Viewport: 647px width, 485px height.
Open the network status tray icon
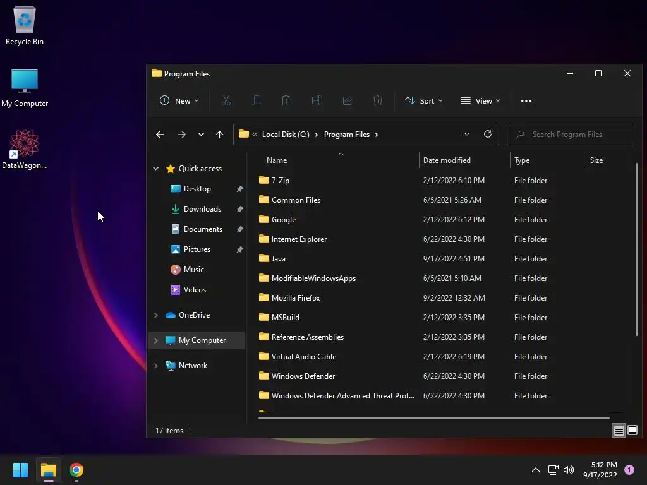point(553,470)
